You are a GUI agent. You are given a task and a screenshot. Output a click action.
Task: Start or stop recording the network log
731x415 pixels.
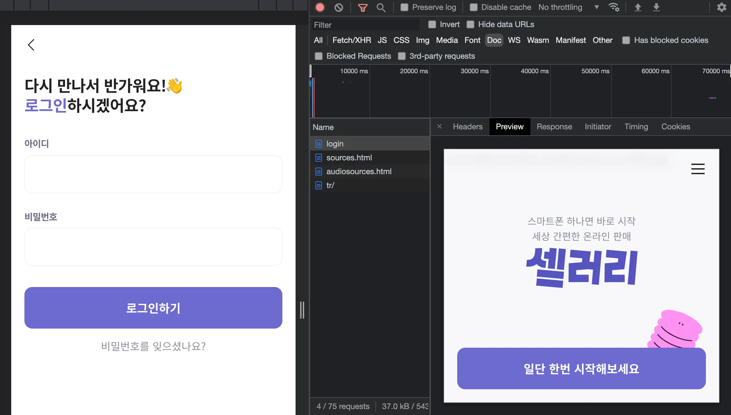coord(319,7)
